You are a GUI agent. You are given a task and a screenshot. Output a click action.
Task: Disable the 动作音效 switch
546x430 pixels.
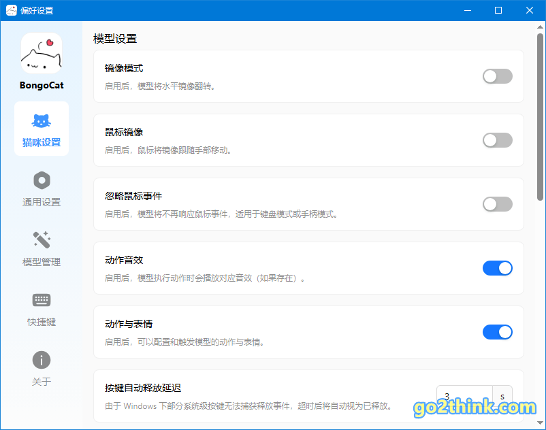click(497, 268)
